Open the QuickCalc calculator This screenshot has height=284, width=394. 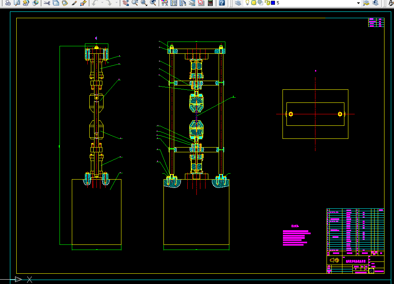(210, 3)
